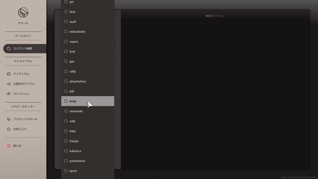Click the 閉じる button label
This screenshot has width=318, height=179.
click(x=17, y=146)
